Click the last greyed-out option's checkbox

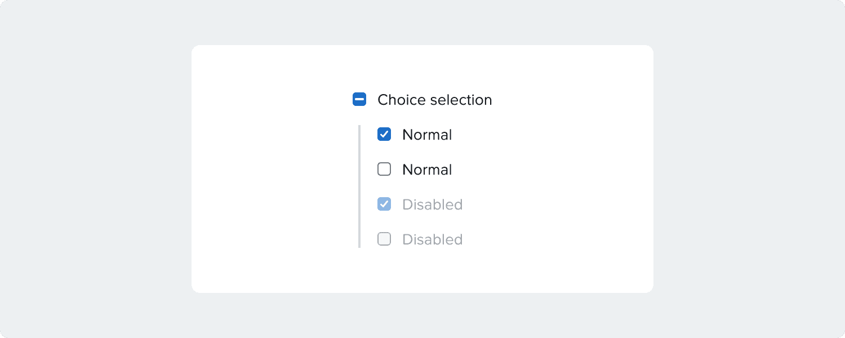384,239
